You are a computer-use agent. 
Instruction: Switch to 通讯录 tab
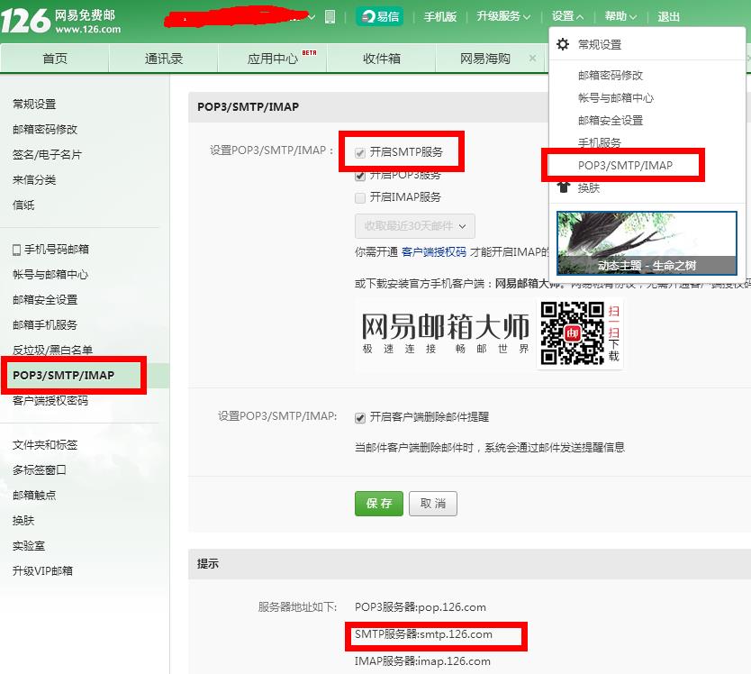click(x=164, y=59)
